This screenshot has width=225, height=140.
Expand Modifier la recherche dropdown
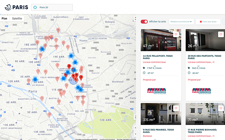click(181, 22)
